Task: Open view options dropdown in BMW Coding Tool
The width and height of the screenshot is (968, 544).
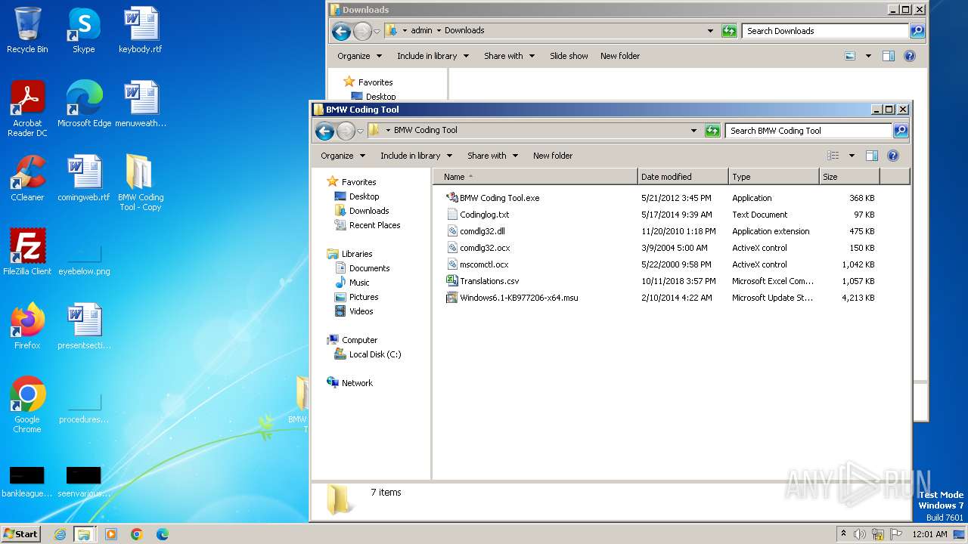Action: [852, 156]
